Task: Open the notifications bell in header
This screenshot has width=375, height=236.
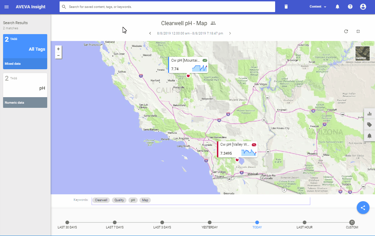Action: tap(337, 7)
